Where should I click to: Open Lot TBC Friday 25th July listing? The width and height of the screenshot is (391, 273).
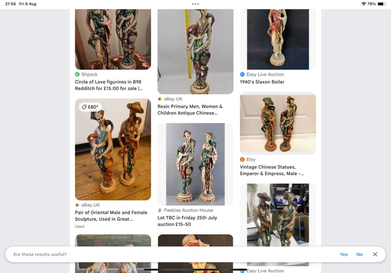click(187, 221)
